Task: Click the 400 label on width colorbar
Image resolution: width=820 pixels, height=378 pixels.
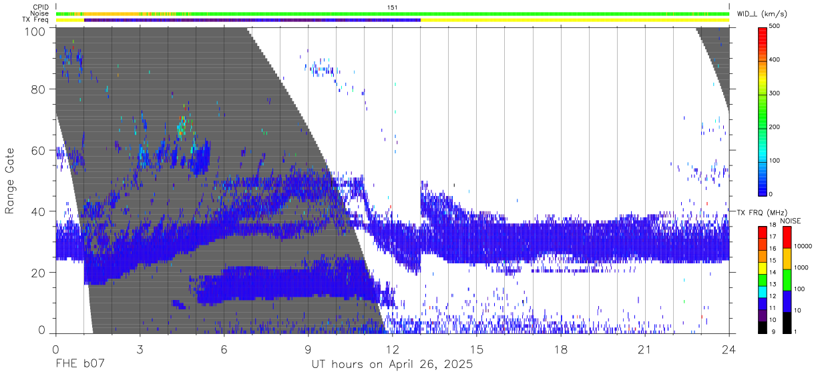Action: coord(775,60)
